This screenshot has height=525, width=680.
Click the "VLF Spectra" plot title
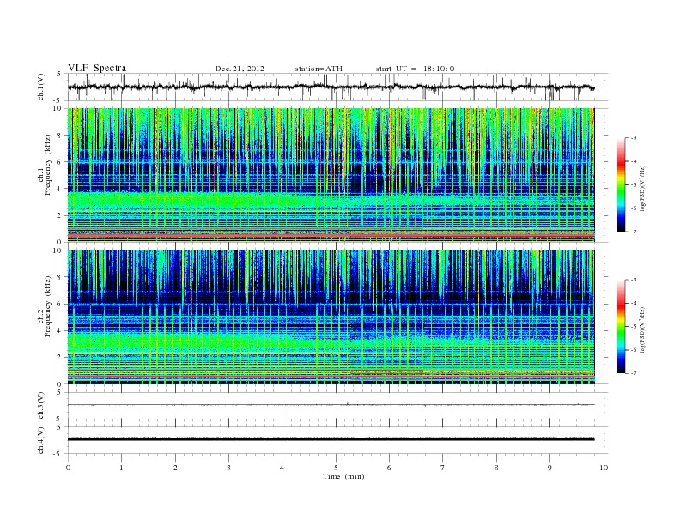pos(97,68)
